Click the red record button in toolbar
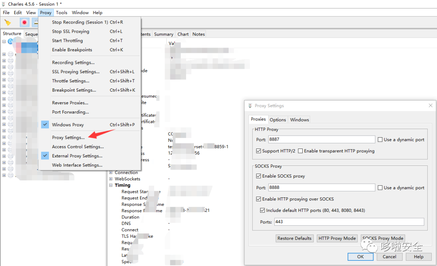The height and width of the screenshot is (266, 437). point(25,23)
